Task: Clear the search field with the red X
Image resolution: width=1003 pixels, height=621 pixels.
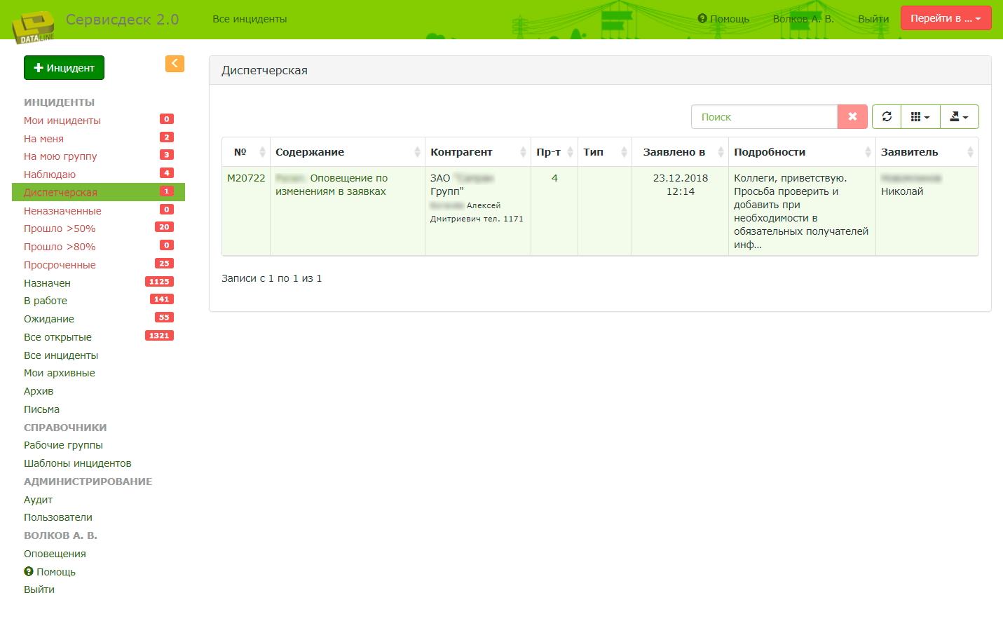Action: click(x=852, y=117)
